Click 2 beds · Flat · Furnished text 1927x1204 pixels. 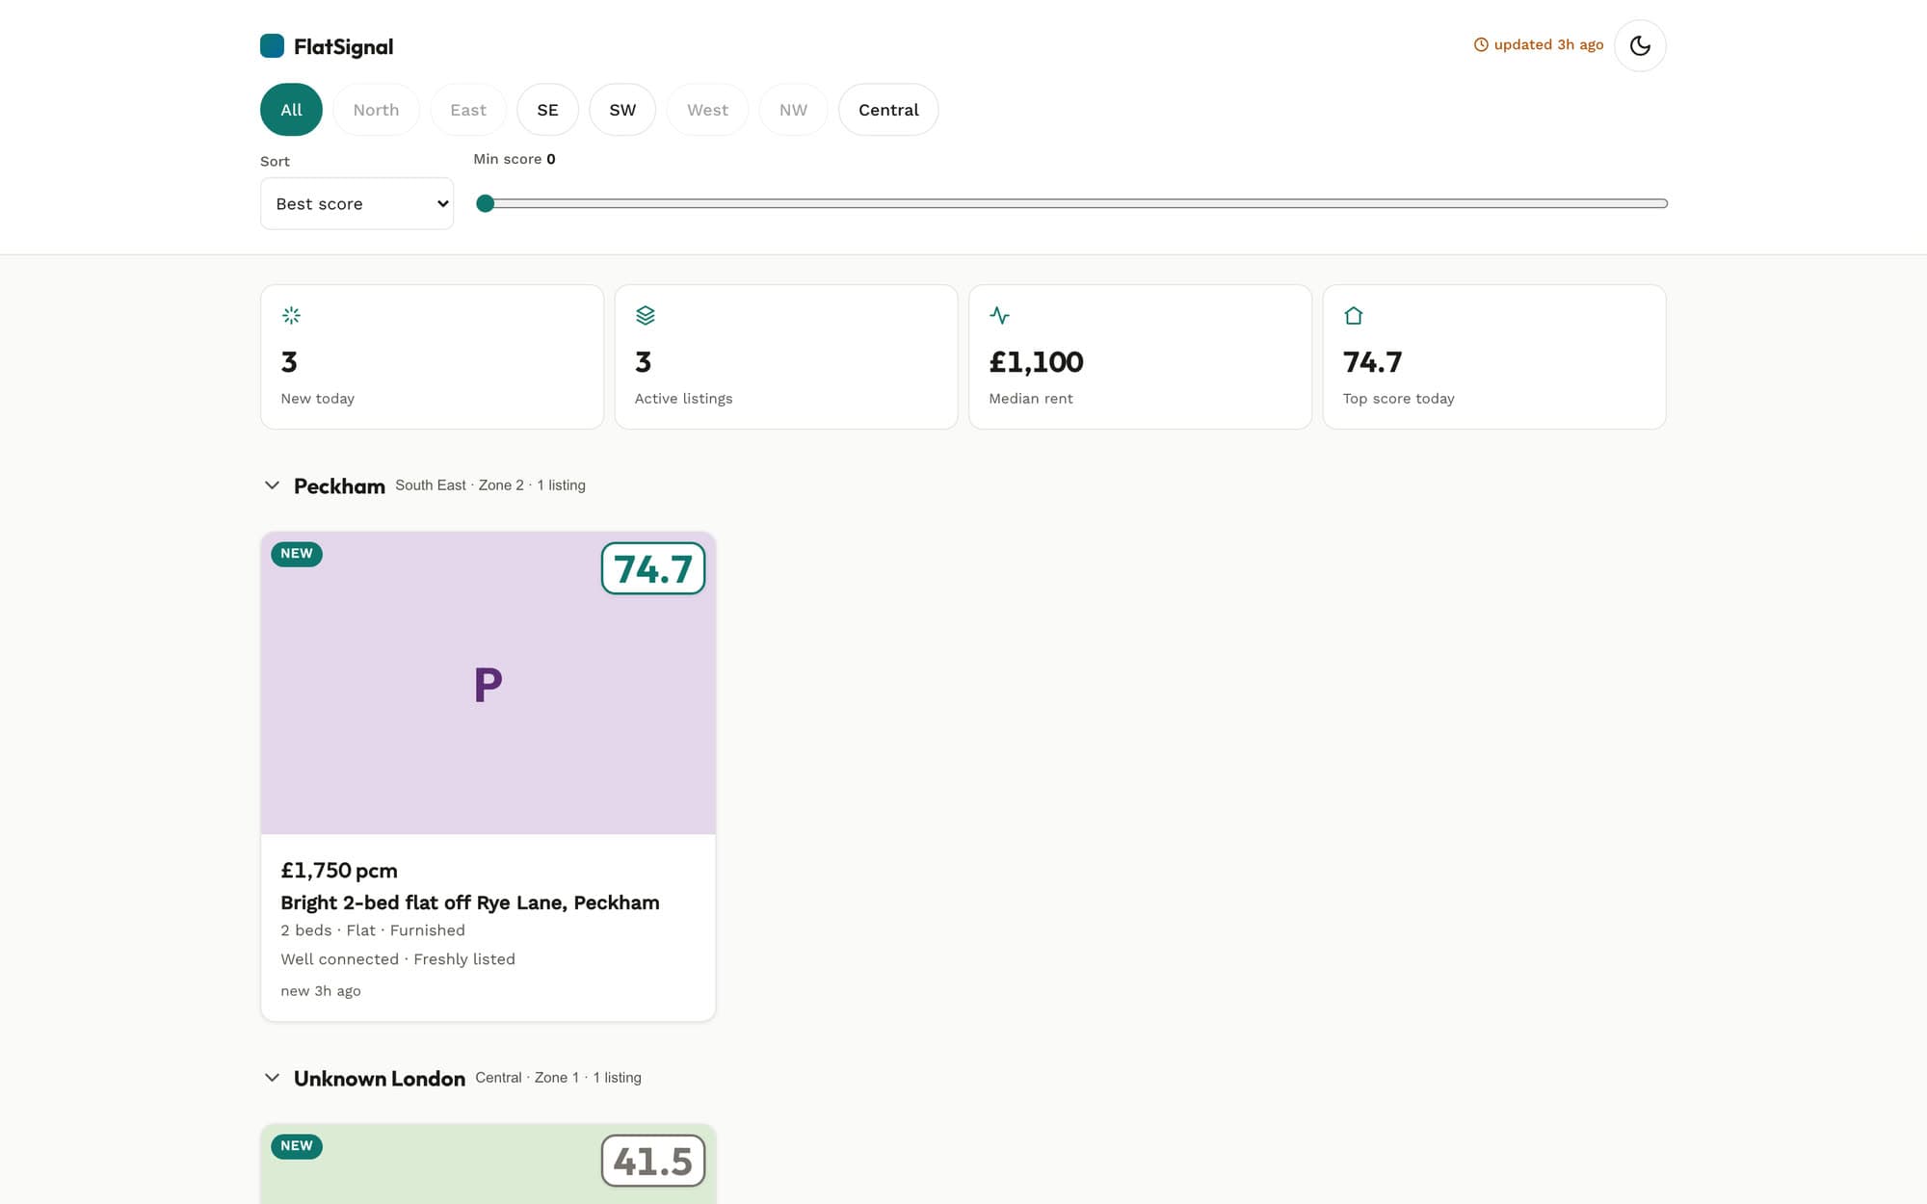[x=373, y=930]
